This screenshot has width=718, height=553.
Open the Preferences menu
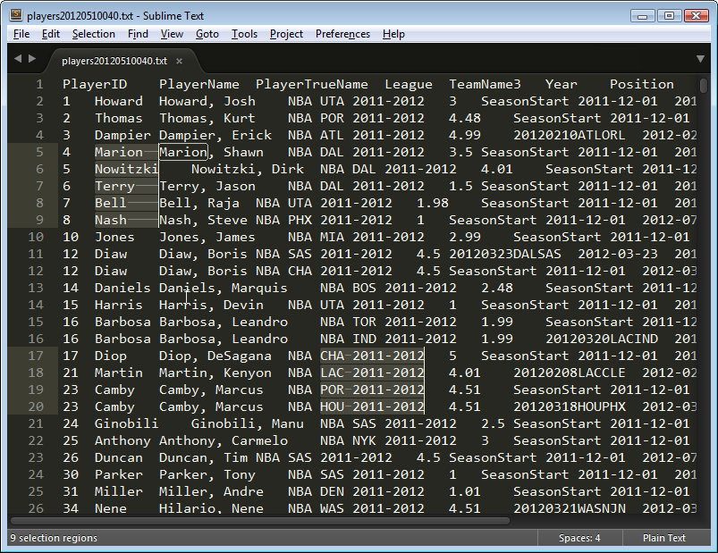coord(342,34)
